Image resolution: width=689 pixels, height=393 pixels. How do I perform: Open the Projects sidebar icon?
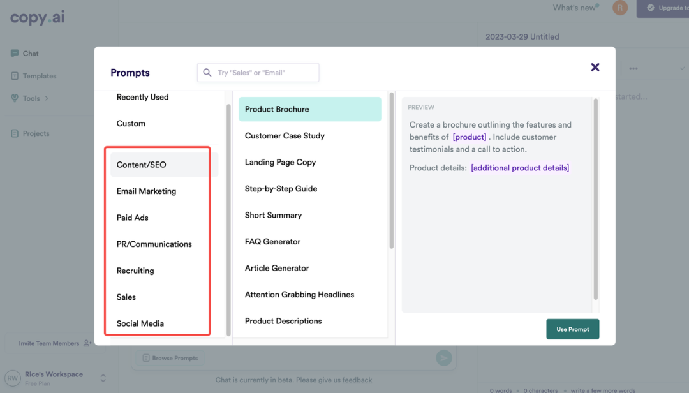15,133
